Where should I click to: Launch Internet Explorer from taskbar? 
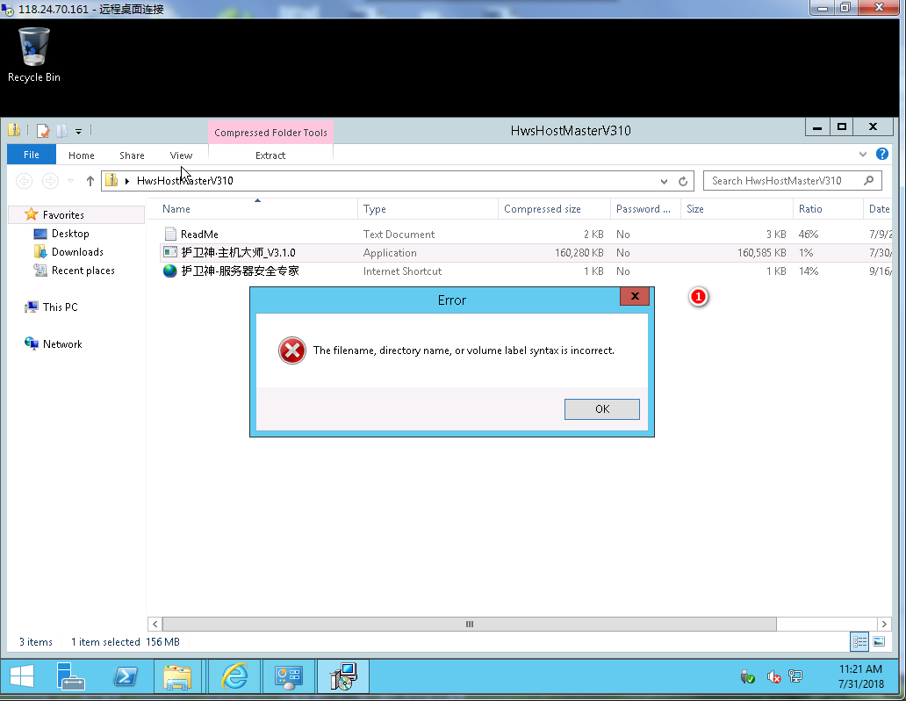coord(234,676)
